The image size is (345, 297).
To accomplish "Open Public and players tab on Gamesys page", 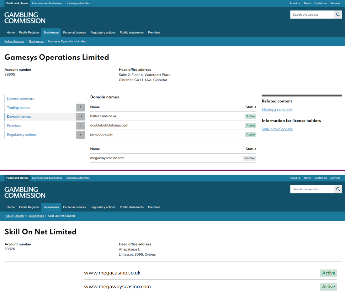I will tap(17, 3).
